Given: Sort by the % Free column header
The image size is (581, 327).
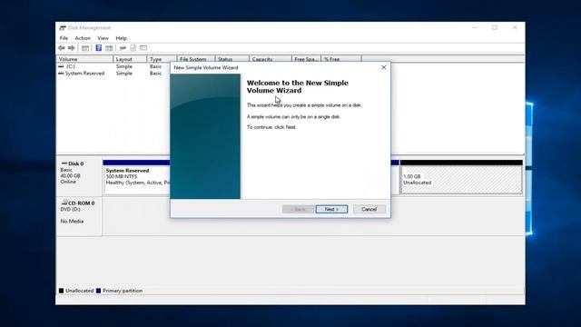Looking at the screenshot, I should (341, 59).
